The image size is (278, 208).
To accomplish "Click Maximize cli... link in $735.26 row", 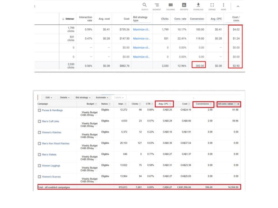I will (x=141, y=30).
